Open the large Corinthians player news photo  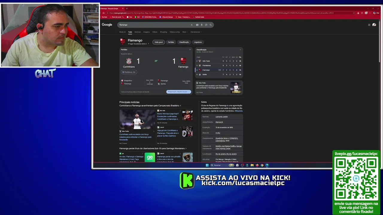137,119
